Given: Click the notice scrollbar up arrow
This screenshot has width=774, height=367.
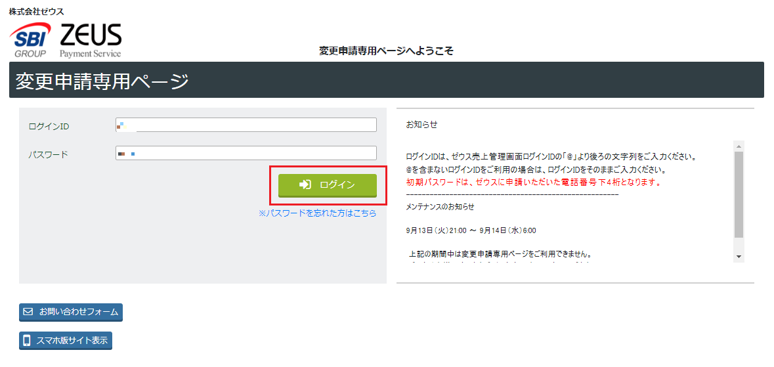Looking at the screenshot, I should 739,146.
